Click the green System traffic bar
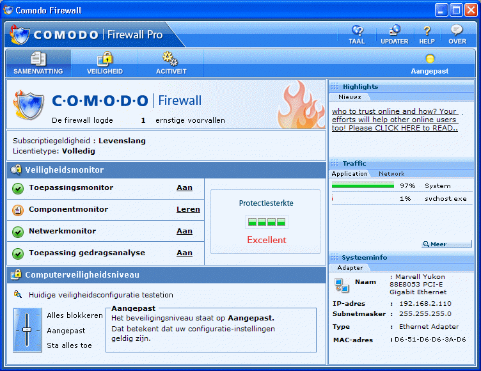Image resolution: width=481 pixels, height=371 pixels. (x=363, y=185)
